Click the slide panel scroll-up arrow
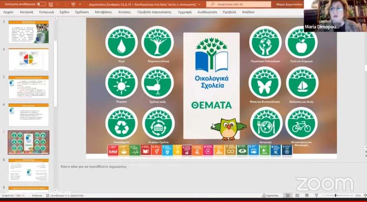This screenshot has width=367, height=202. click(55, 18)
